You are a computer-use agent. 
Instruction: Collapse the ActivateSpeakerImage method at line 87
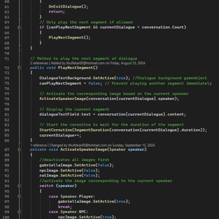pyautogui.click(x=19, y=150)
